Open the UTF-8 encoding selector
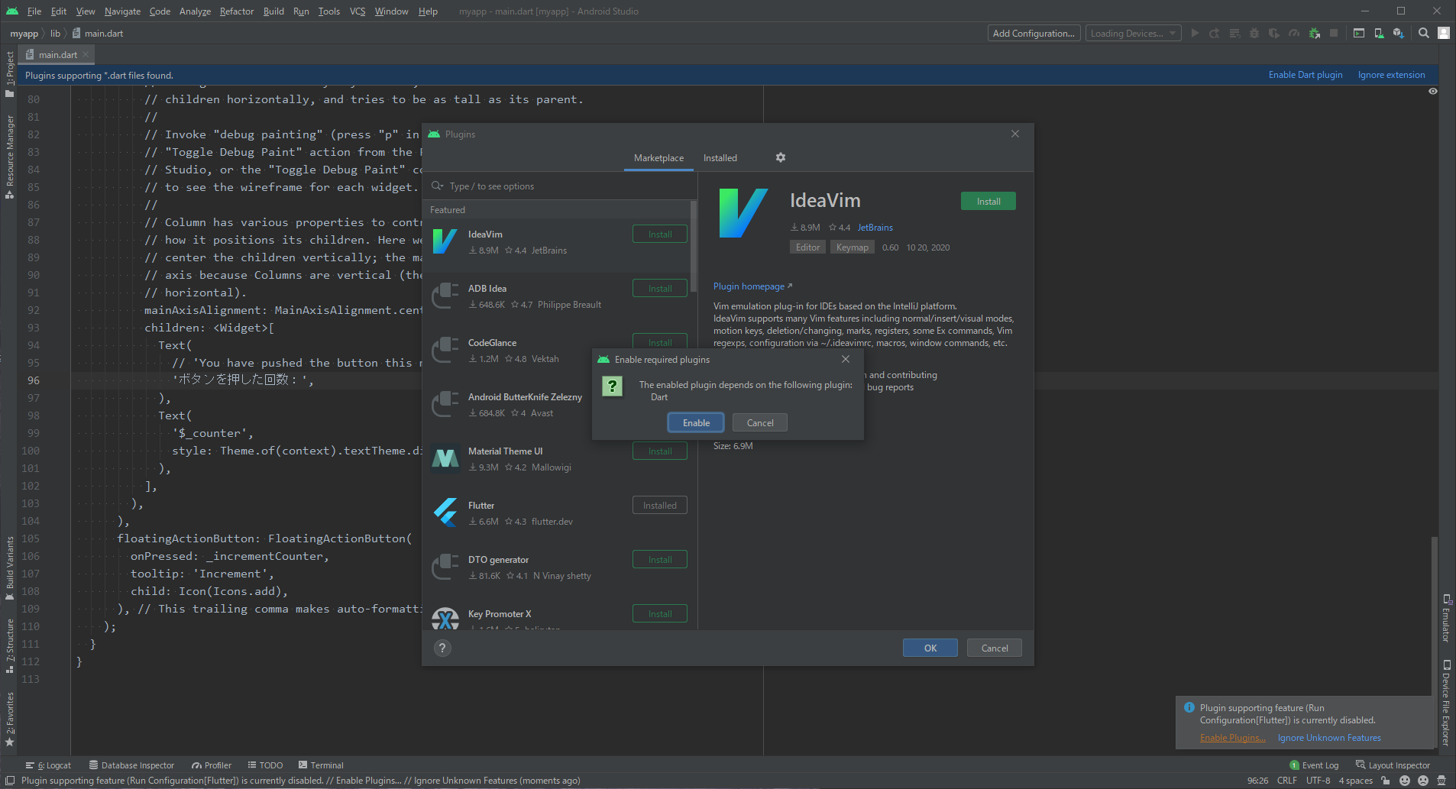The image size is (1456, 789). tap(1318, 781)
